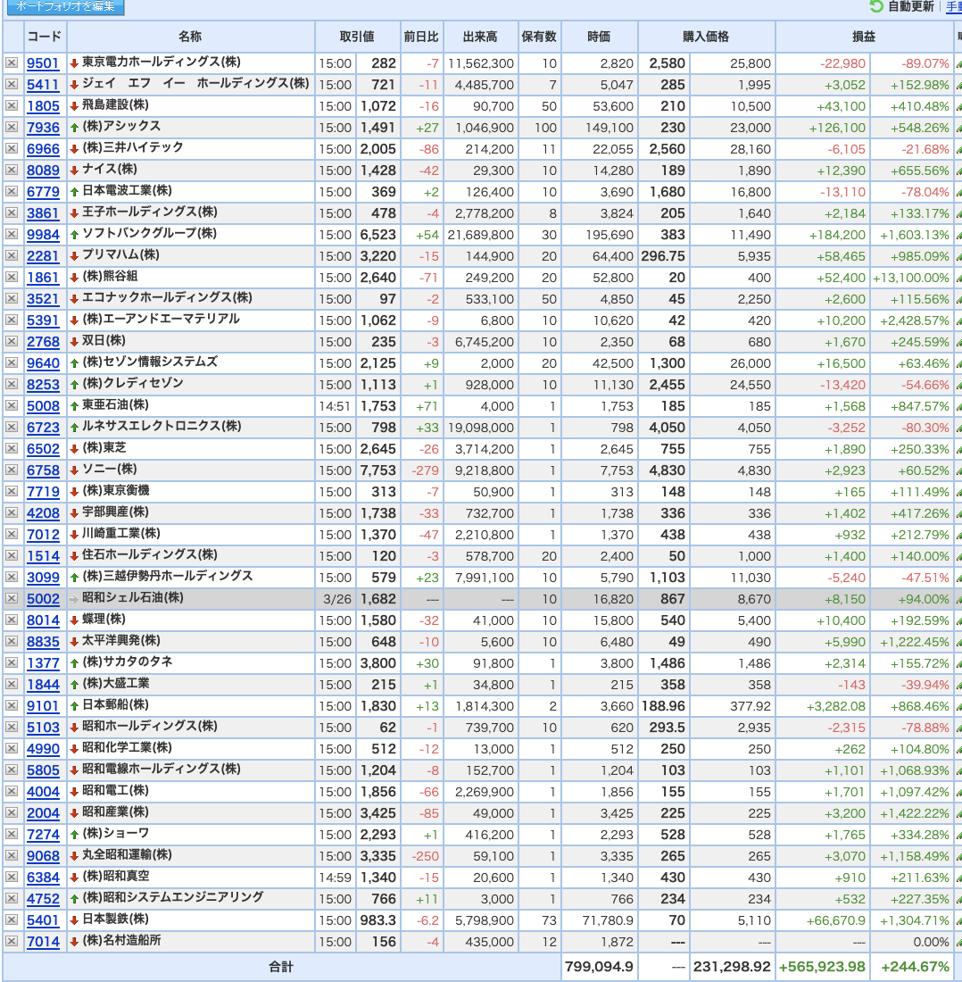The height and width of the screenshot is (982, 962).
Task: Click the コード column header
Action: click(x=45, y=37)
